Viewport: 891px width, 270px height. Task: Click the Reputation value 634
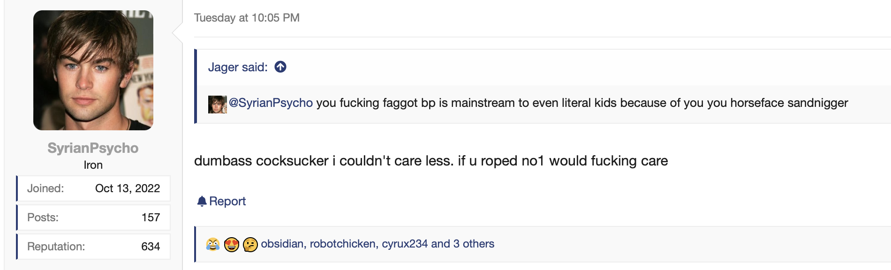coord(151,247)
